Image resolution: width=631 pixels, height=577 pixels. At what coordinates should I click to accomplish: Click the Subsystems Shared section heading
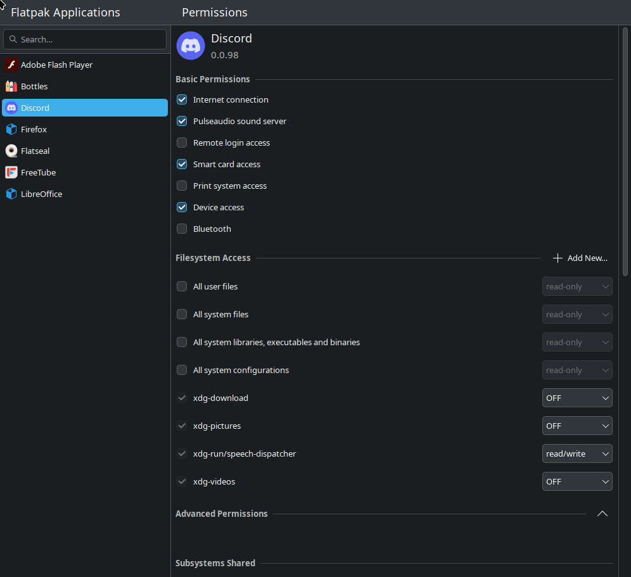[215, 563]
